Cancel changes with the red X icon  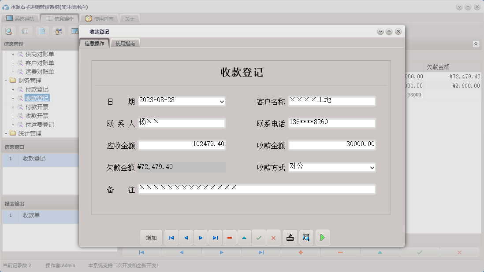273,237
